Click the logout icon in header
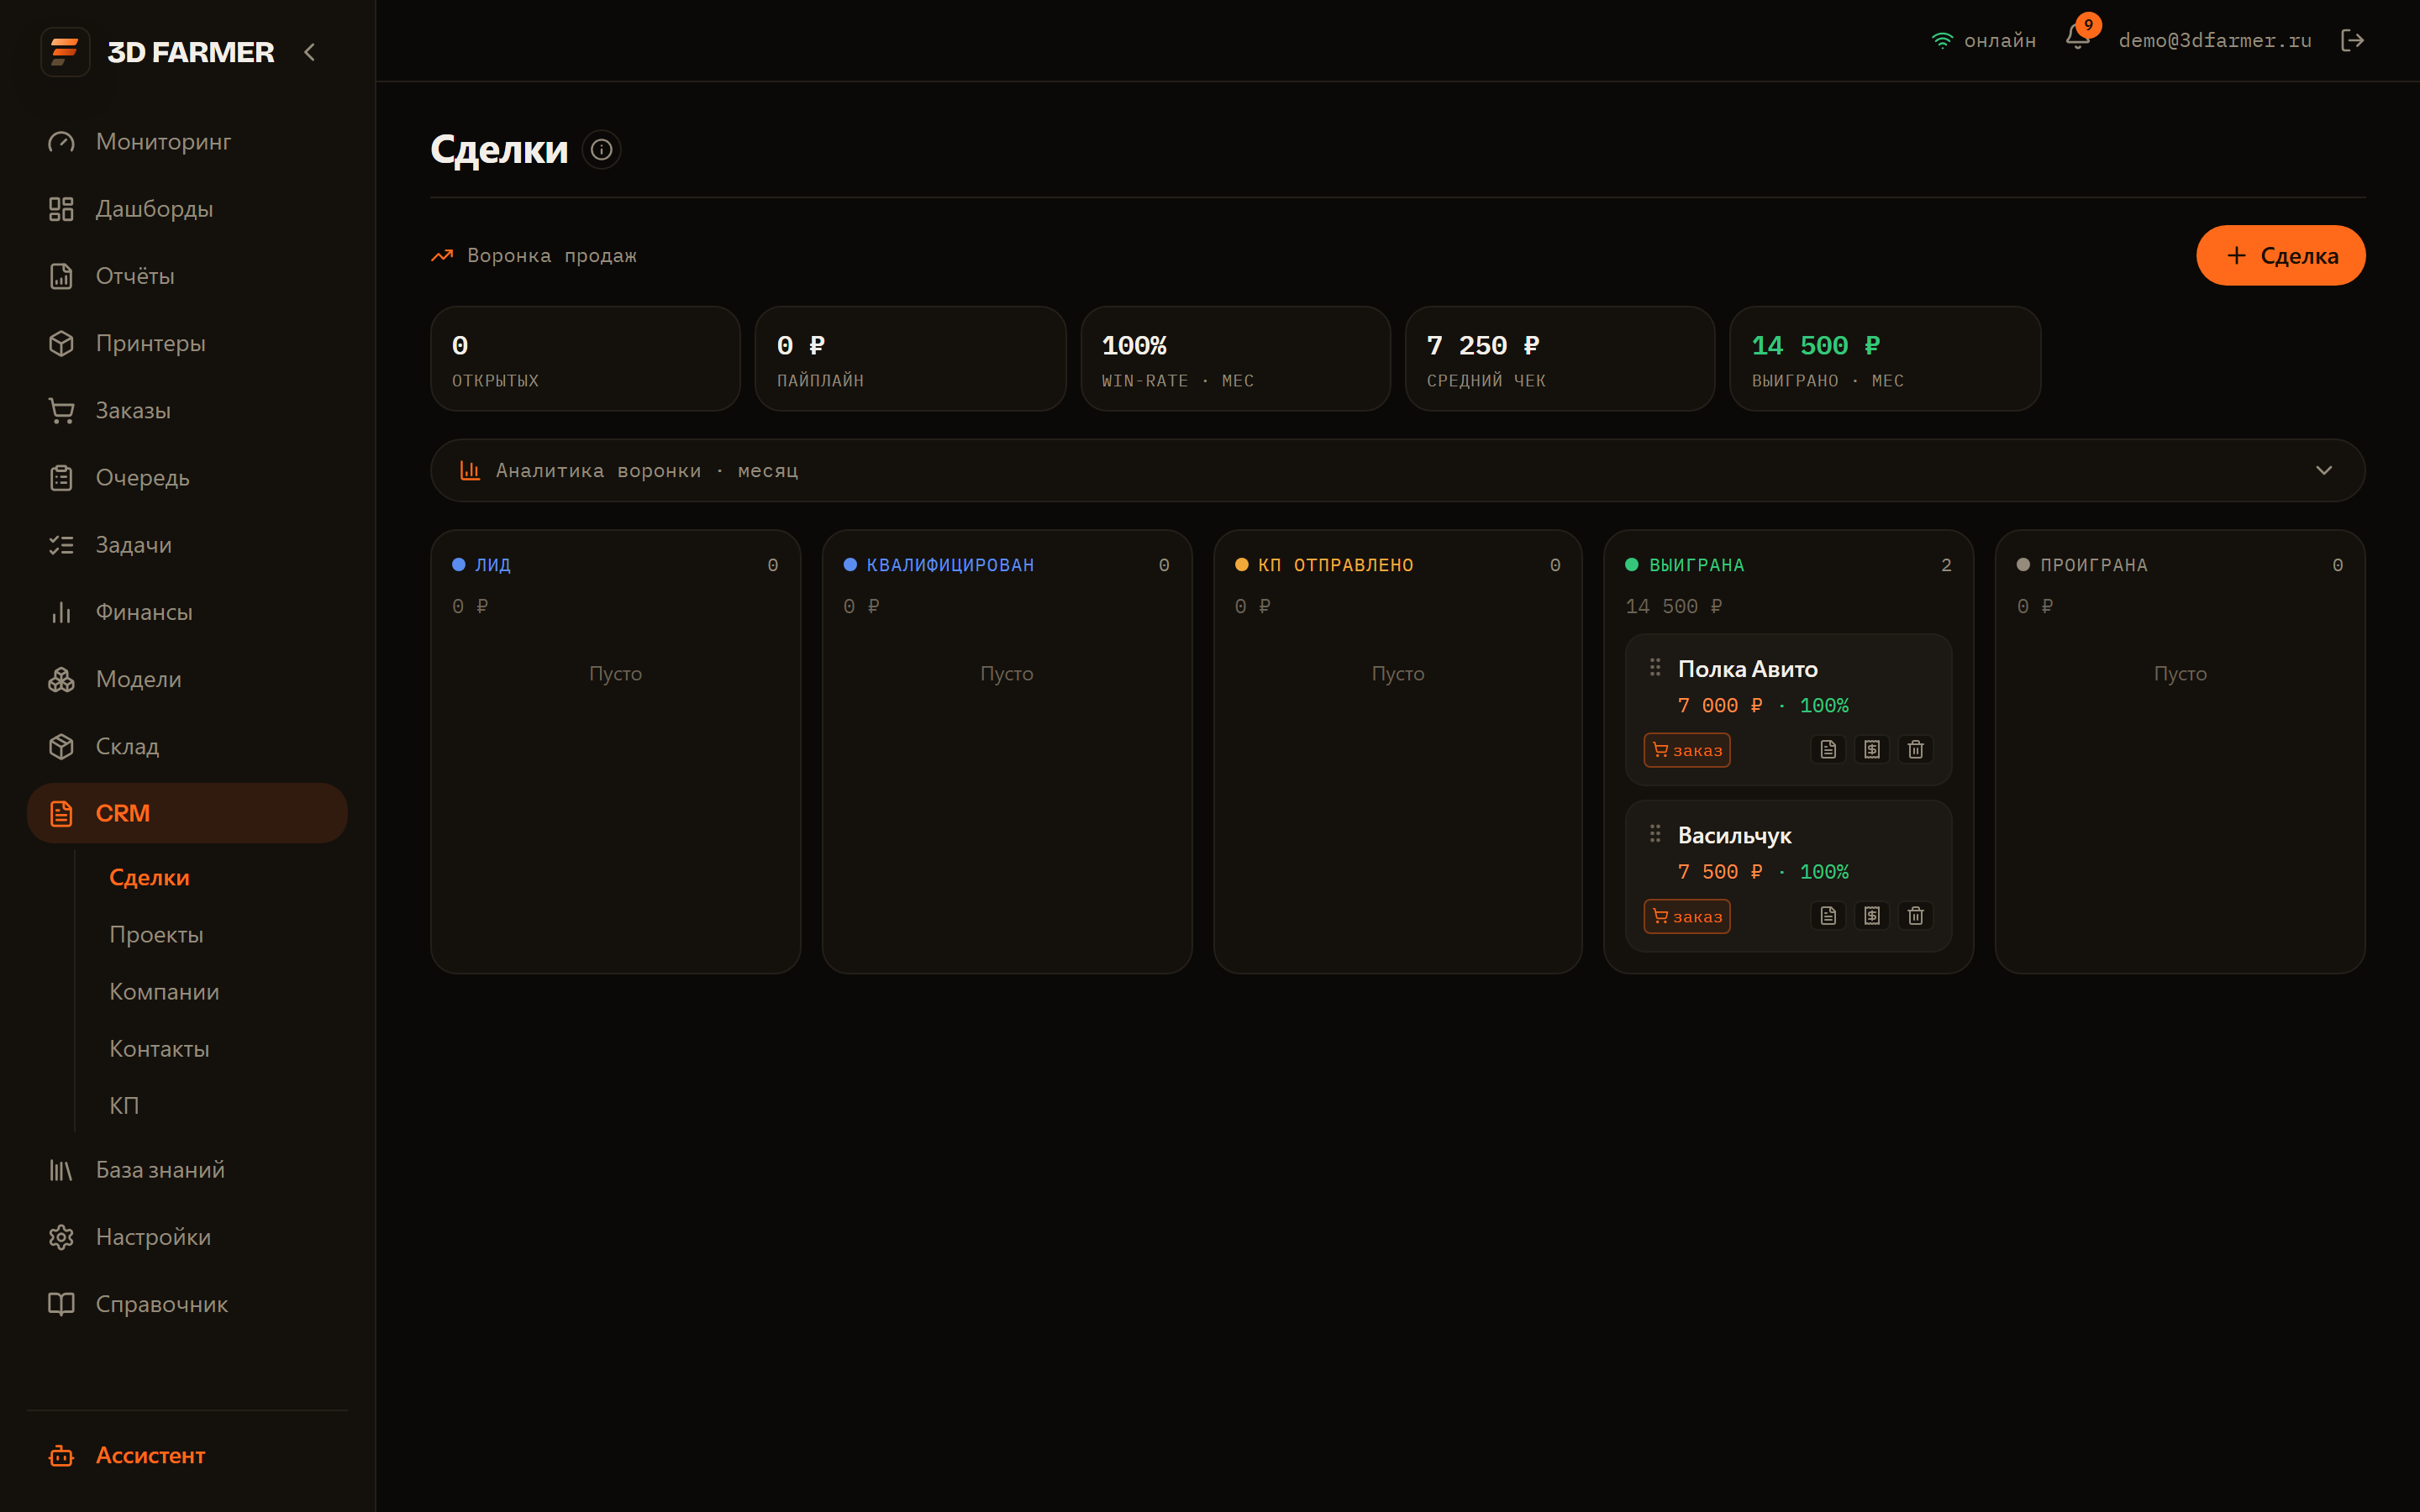2420x1512 pixels. (2352, 40)
